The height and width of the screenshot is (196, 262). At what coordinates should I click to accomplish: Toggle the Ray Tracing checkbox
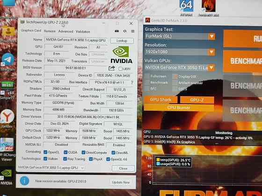click(x=65, y=159)
